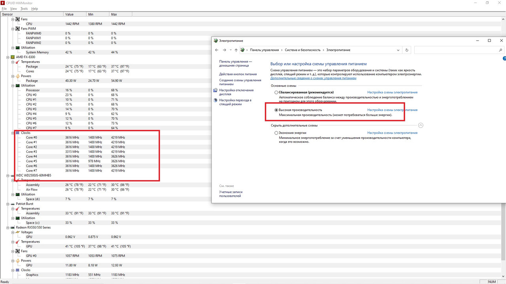Open the address bar history dropdown
This screenshot has height=284, width=506.
click(398, 50)
